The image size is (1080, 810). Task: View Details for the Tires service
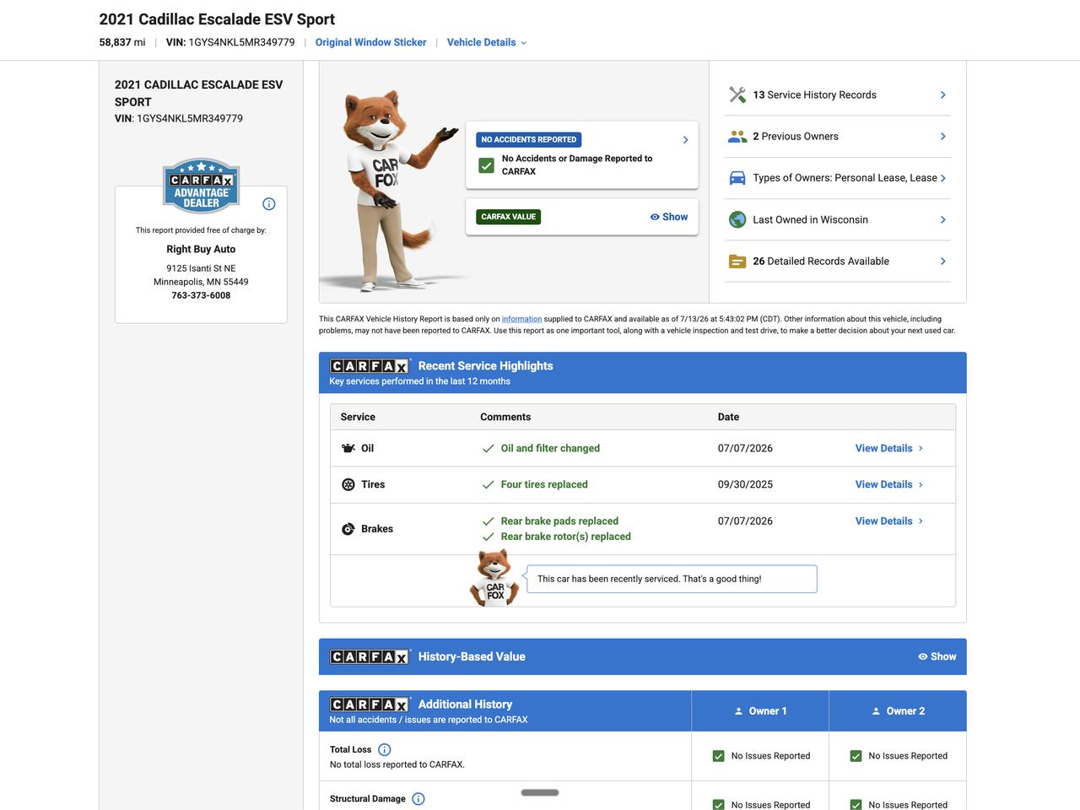(x=889, y=484)
